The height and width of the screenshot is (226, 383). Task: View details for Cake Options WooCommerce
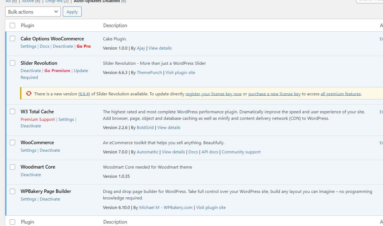click(160, 48)
